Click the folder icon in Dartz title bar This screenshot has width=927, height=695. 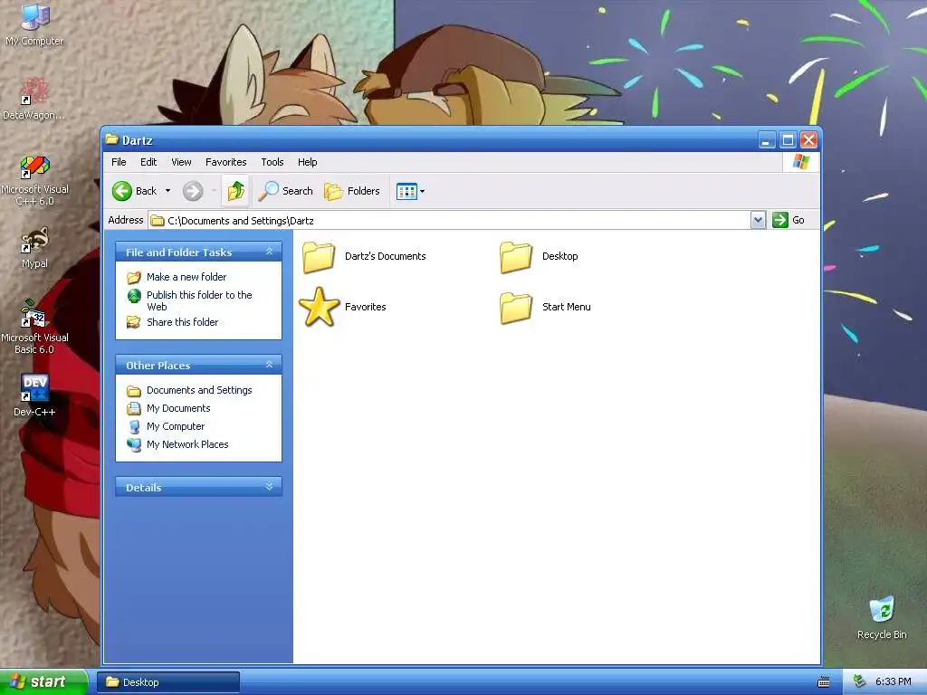[x=111, y=139]
